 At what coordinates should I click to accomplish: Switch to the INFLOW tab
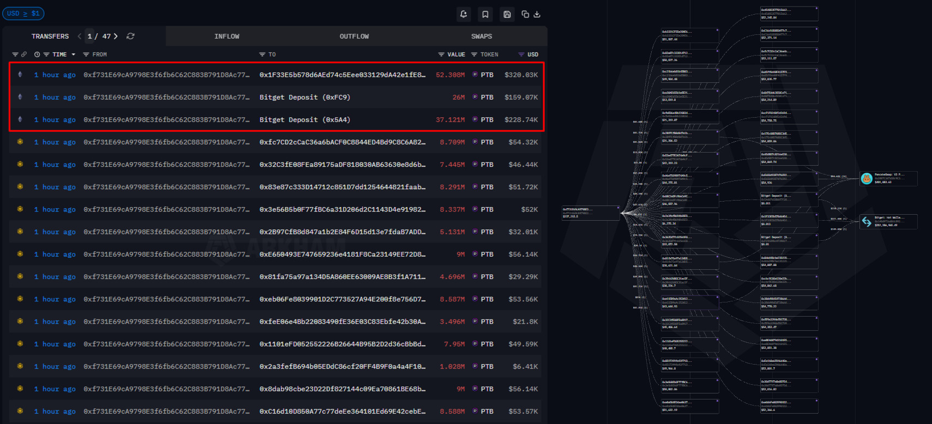226,37
